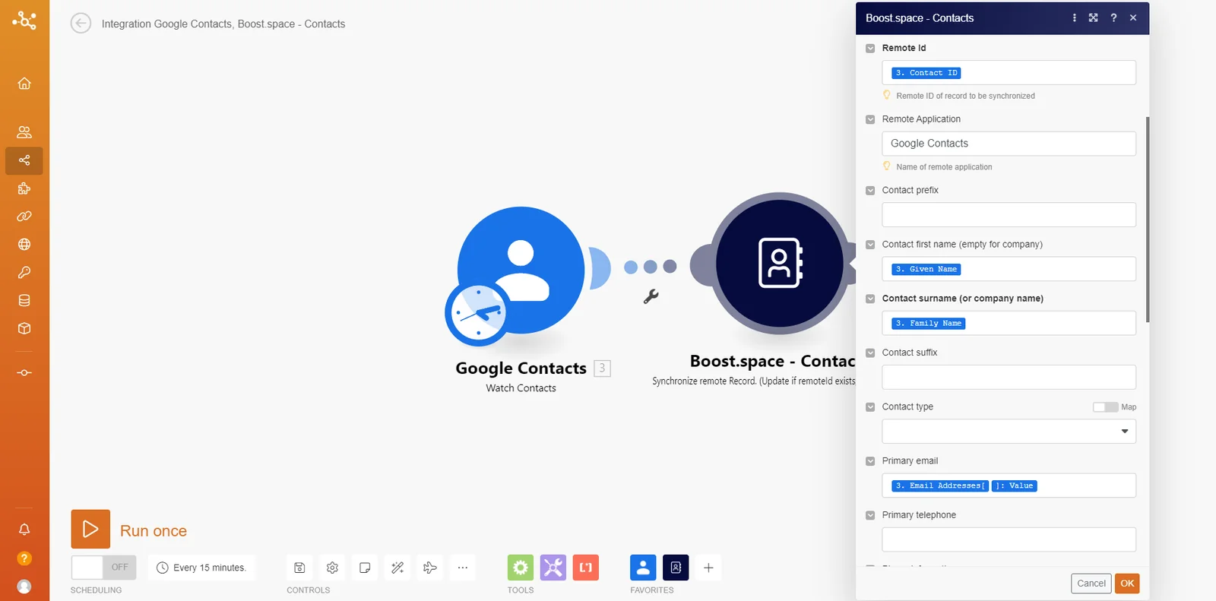Click the Cancel button
The height and width of the screenshot is (601, 1216).
tap(1091, 584)
